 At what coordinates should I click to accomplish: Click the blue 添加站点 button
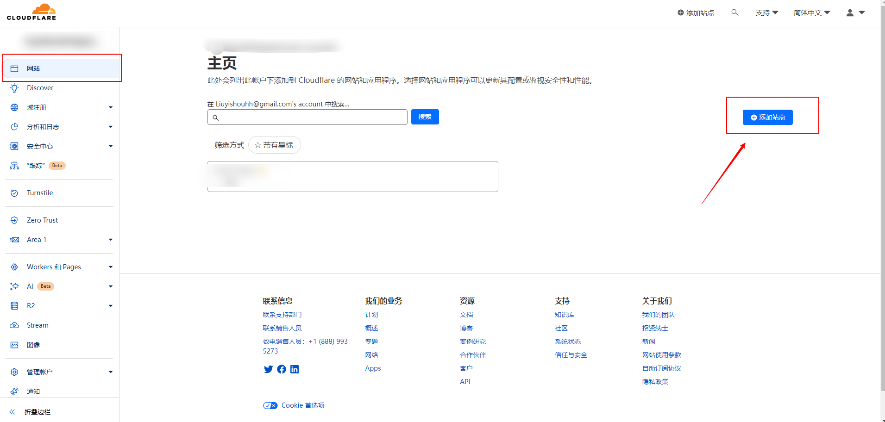click(x=767, y=118)
